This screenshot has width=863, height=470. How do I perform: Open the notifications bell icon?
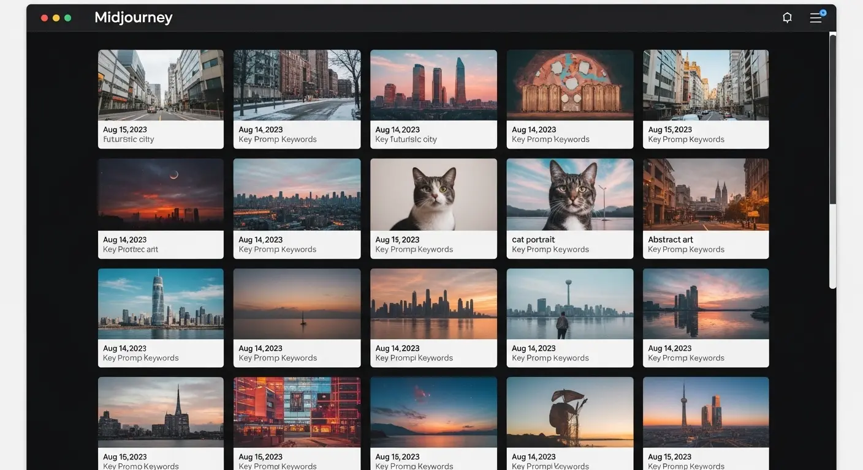787,18
